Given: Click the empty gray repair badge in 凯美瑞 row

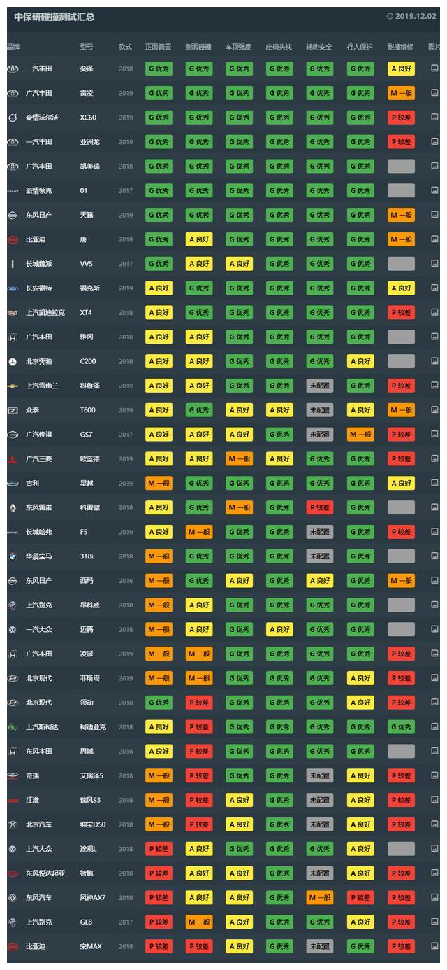Looking at the screenshot, I should [x=401, y=167].
